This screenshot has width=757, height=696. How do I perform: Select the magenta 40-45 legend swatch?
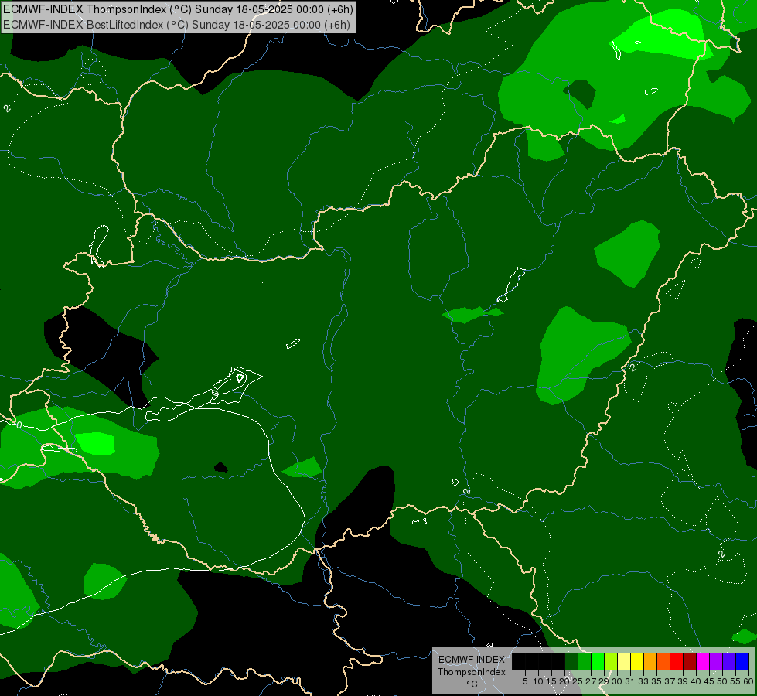703,661
